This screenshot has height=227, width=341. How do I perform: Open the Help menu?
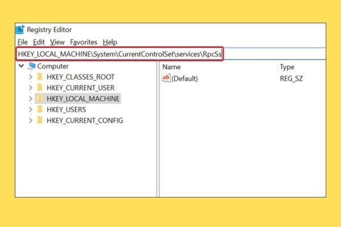coord(110,42)
